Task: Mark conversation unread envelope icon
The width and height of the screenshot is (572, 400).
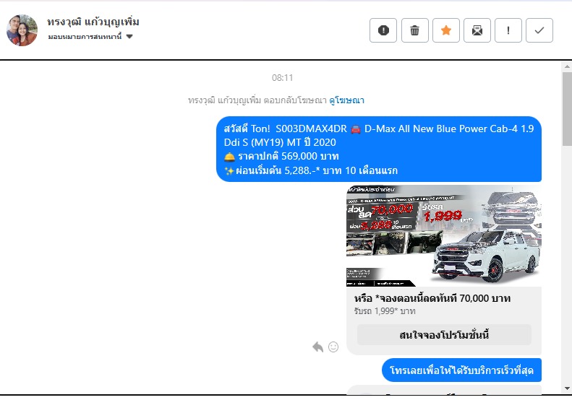Action: click(x=477, y=30)
